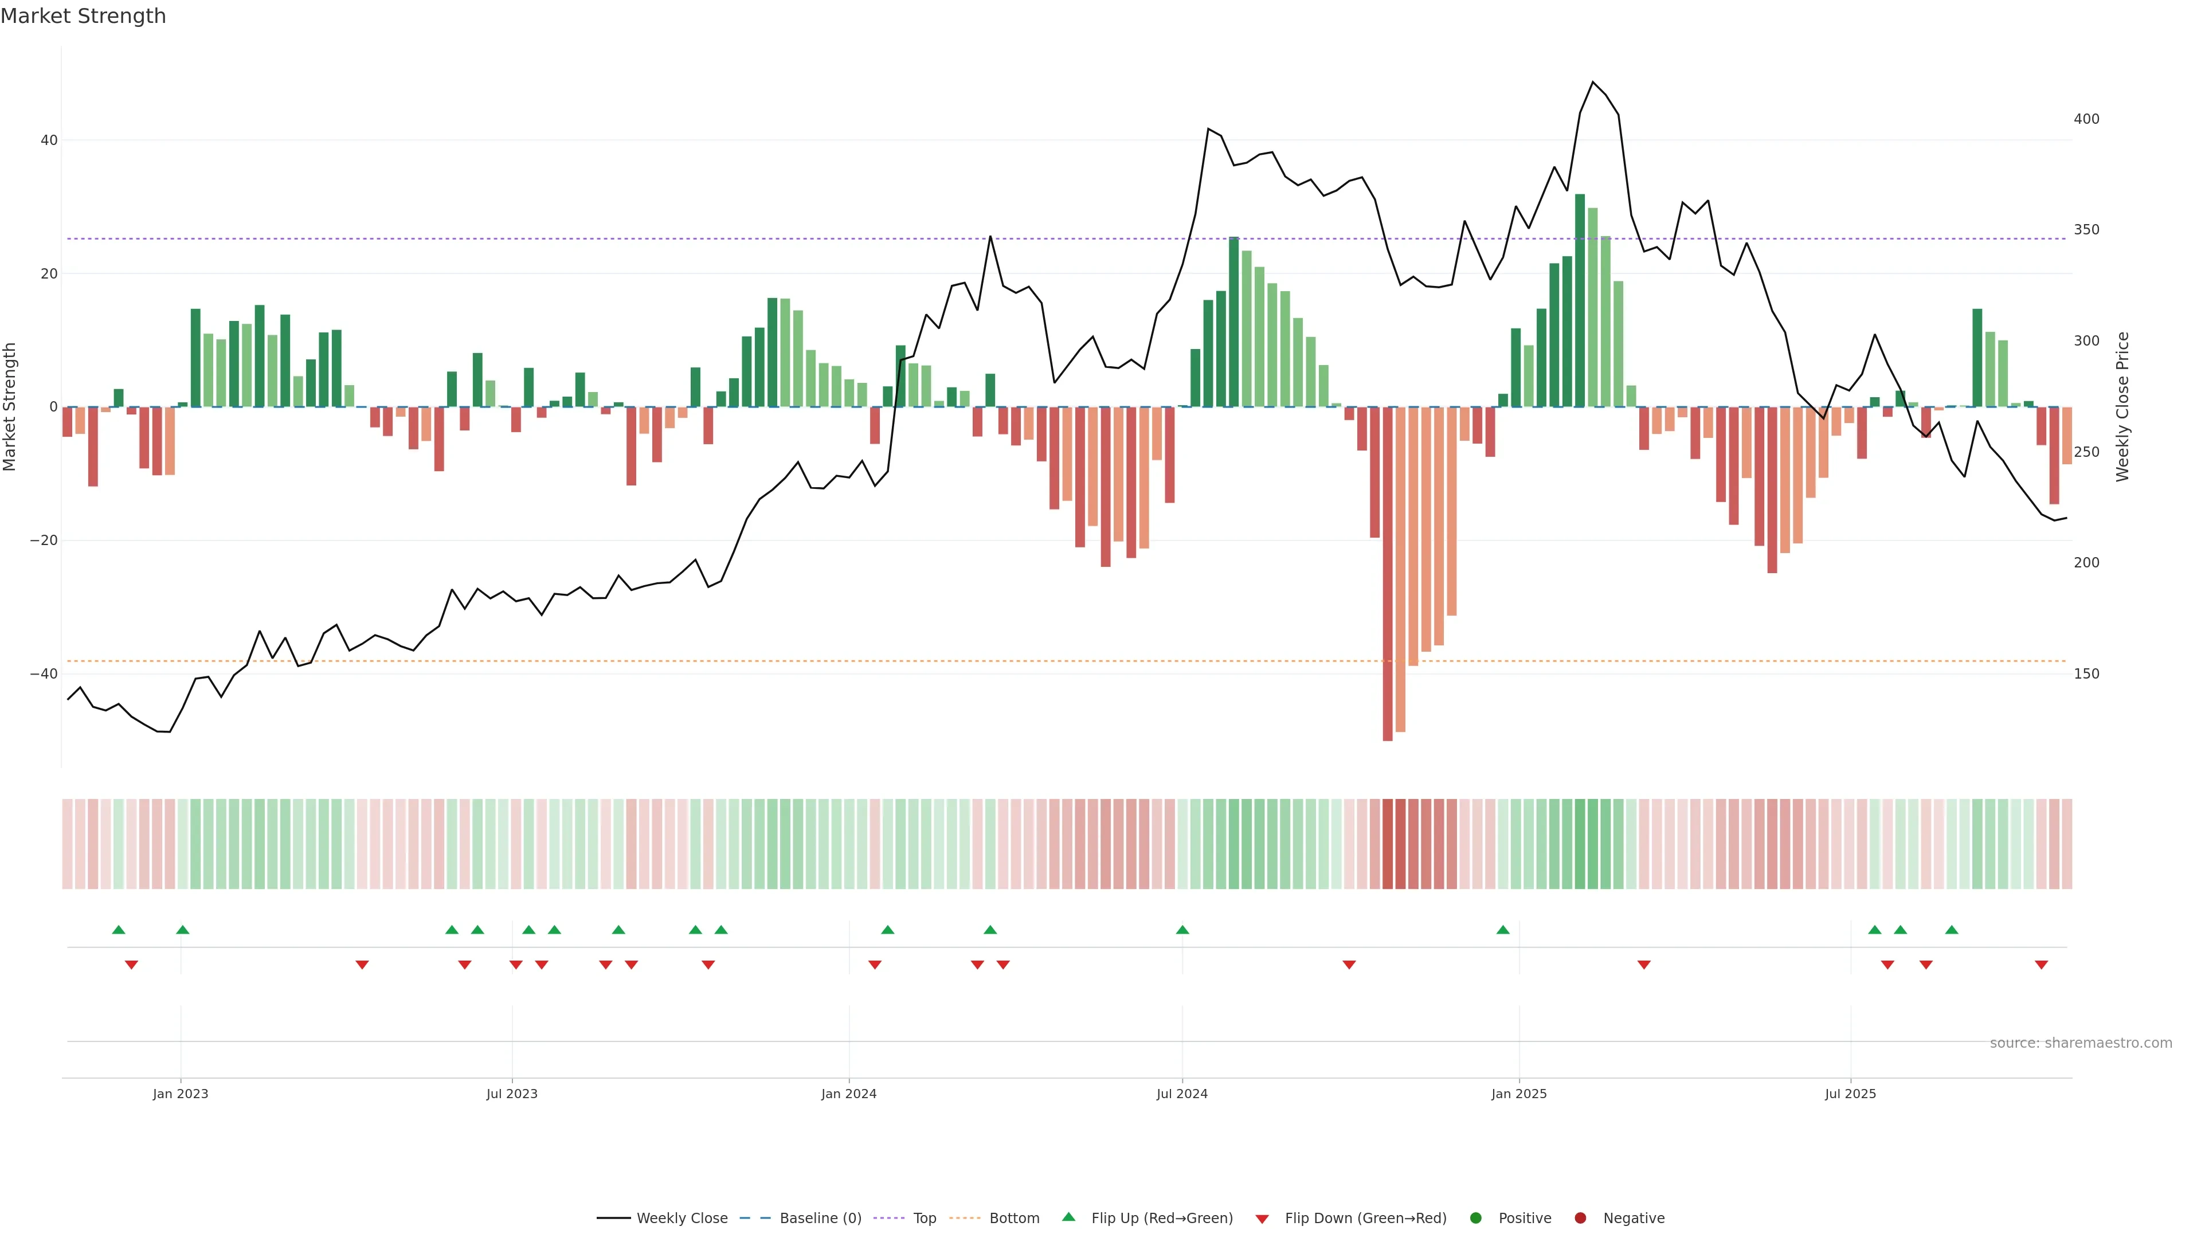Click the last flip-down marker on right

coord(2041,965)
